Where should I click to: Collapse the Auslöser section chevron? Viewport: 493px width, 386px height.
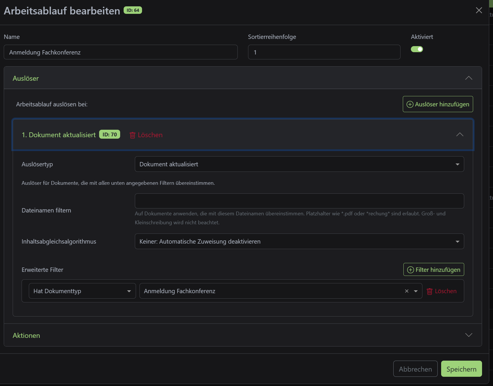coord(469,78)
